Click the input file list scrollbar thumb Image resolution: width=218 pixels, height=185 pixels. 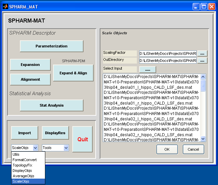(203, 85)
